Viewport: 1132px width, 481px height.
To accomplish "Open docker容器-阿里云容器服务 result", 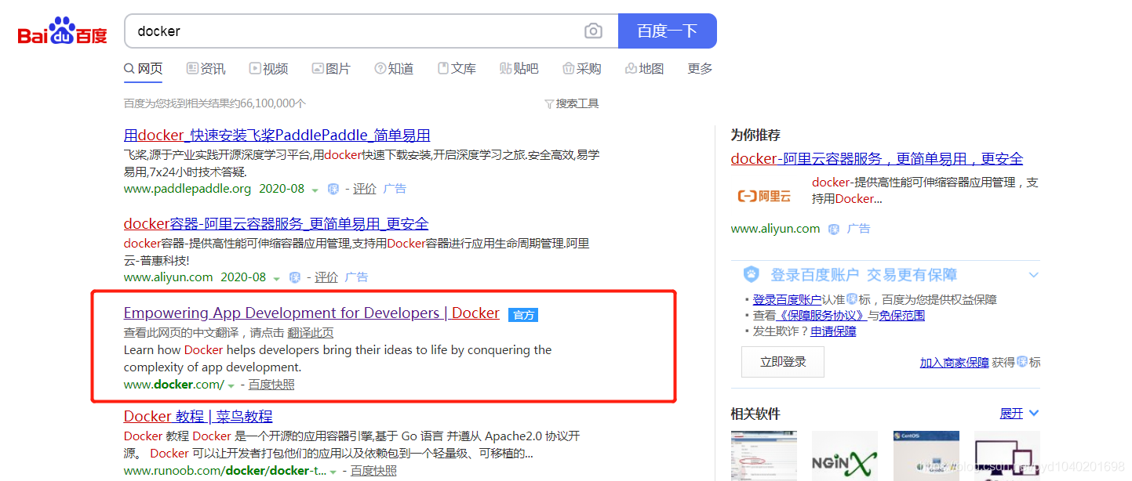I will tap(276, 223).
